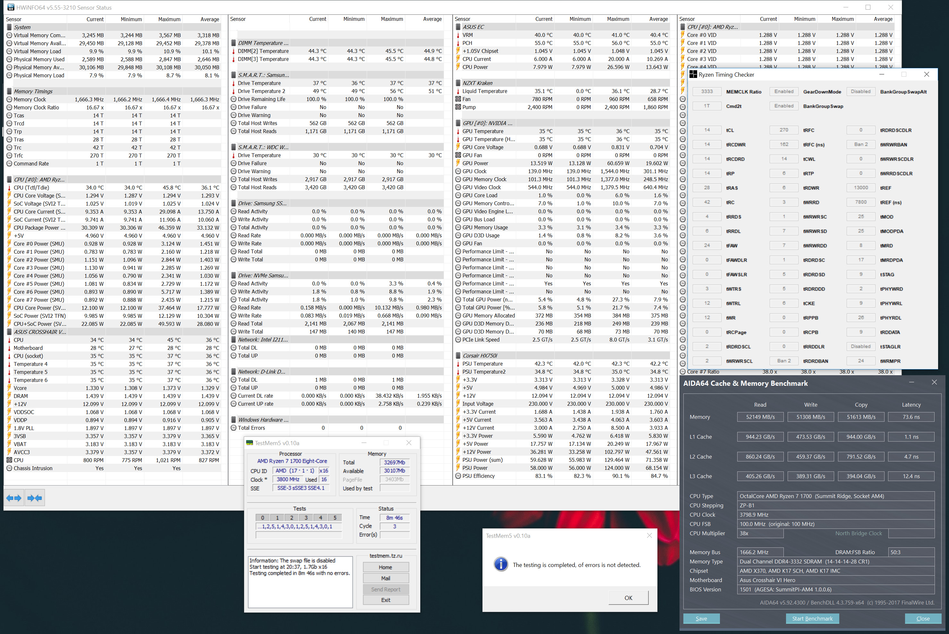Click the shrink columns arrows button
Image resolution: width=949 pixels, height=634 pixels.
[x=35, y=498]
